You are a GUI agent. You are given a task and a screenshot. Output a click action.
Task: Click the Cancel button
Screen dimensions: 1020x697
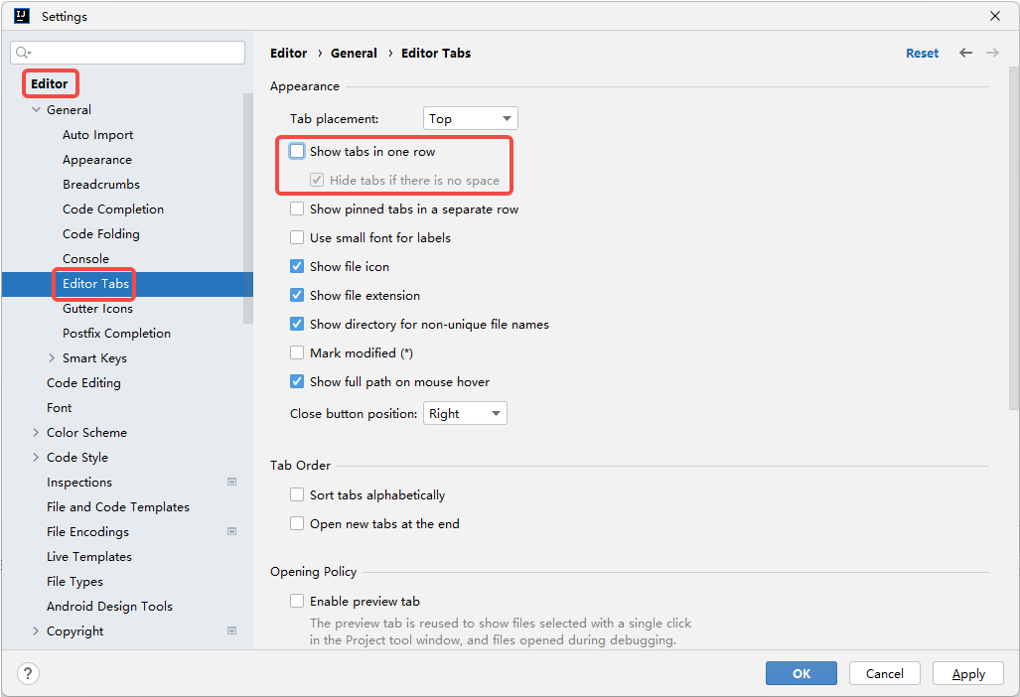(x=884, y=673)
